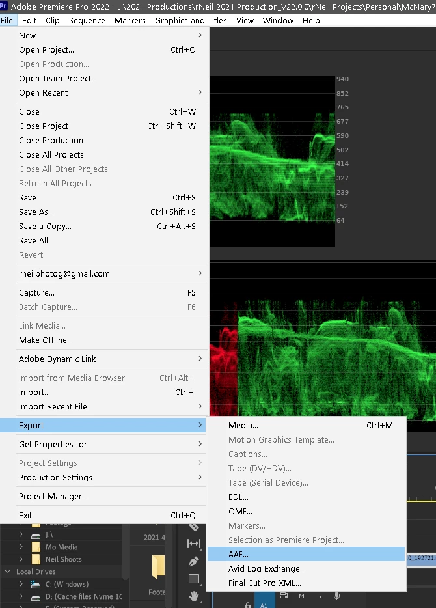Select the Rectangle tool icon
Viewport: 436px width, 608px height.
click(x=194, y=579)
